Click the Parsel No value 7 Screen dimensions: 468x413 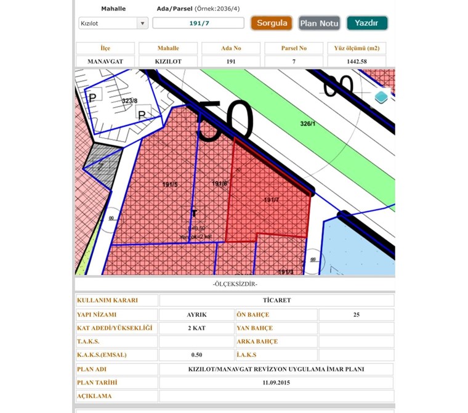tap(294, 61)
